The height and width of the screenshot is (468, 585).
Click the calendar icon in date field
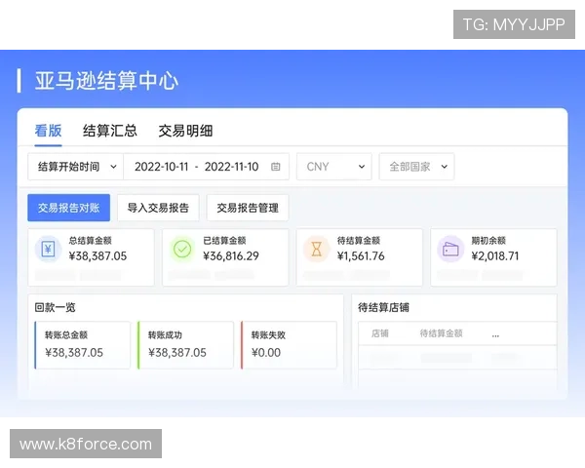(x=275, y=167)
